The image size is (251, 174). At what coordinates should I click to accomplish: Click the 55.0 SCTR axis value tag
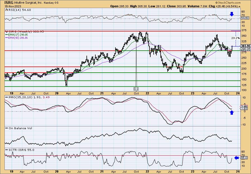coord(244,158)
